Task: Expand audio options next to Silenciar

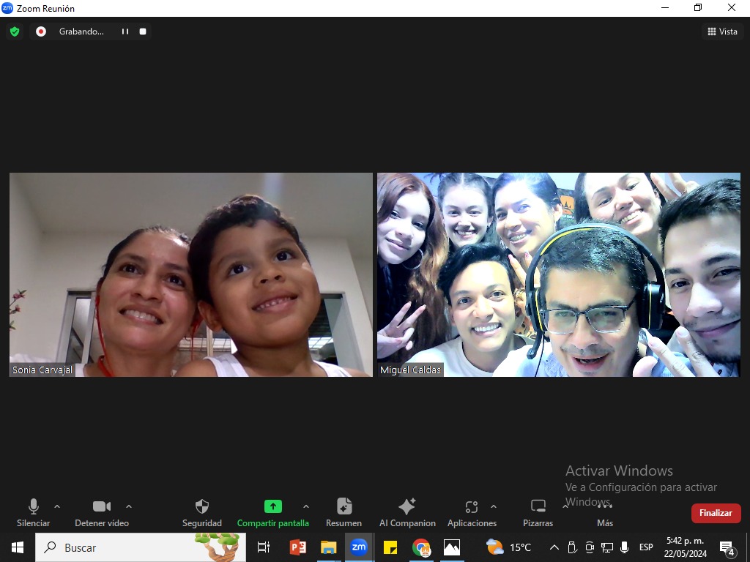Action: pos(57,506)
